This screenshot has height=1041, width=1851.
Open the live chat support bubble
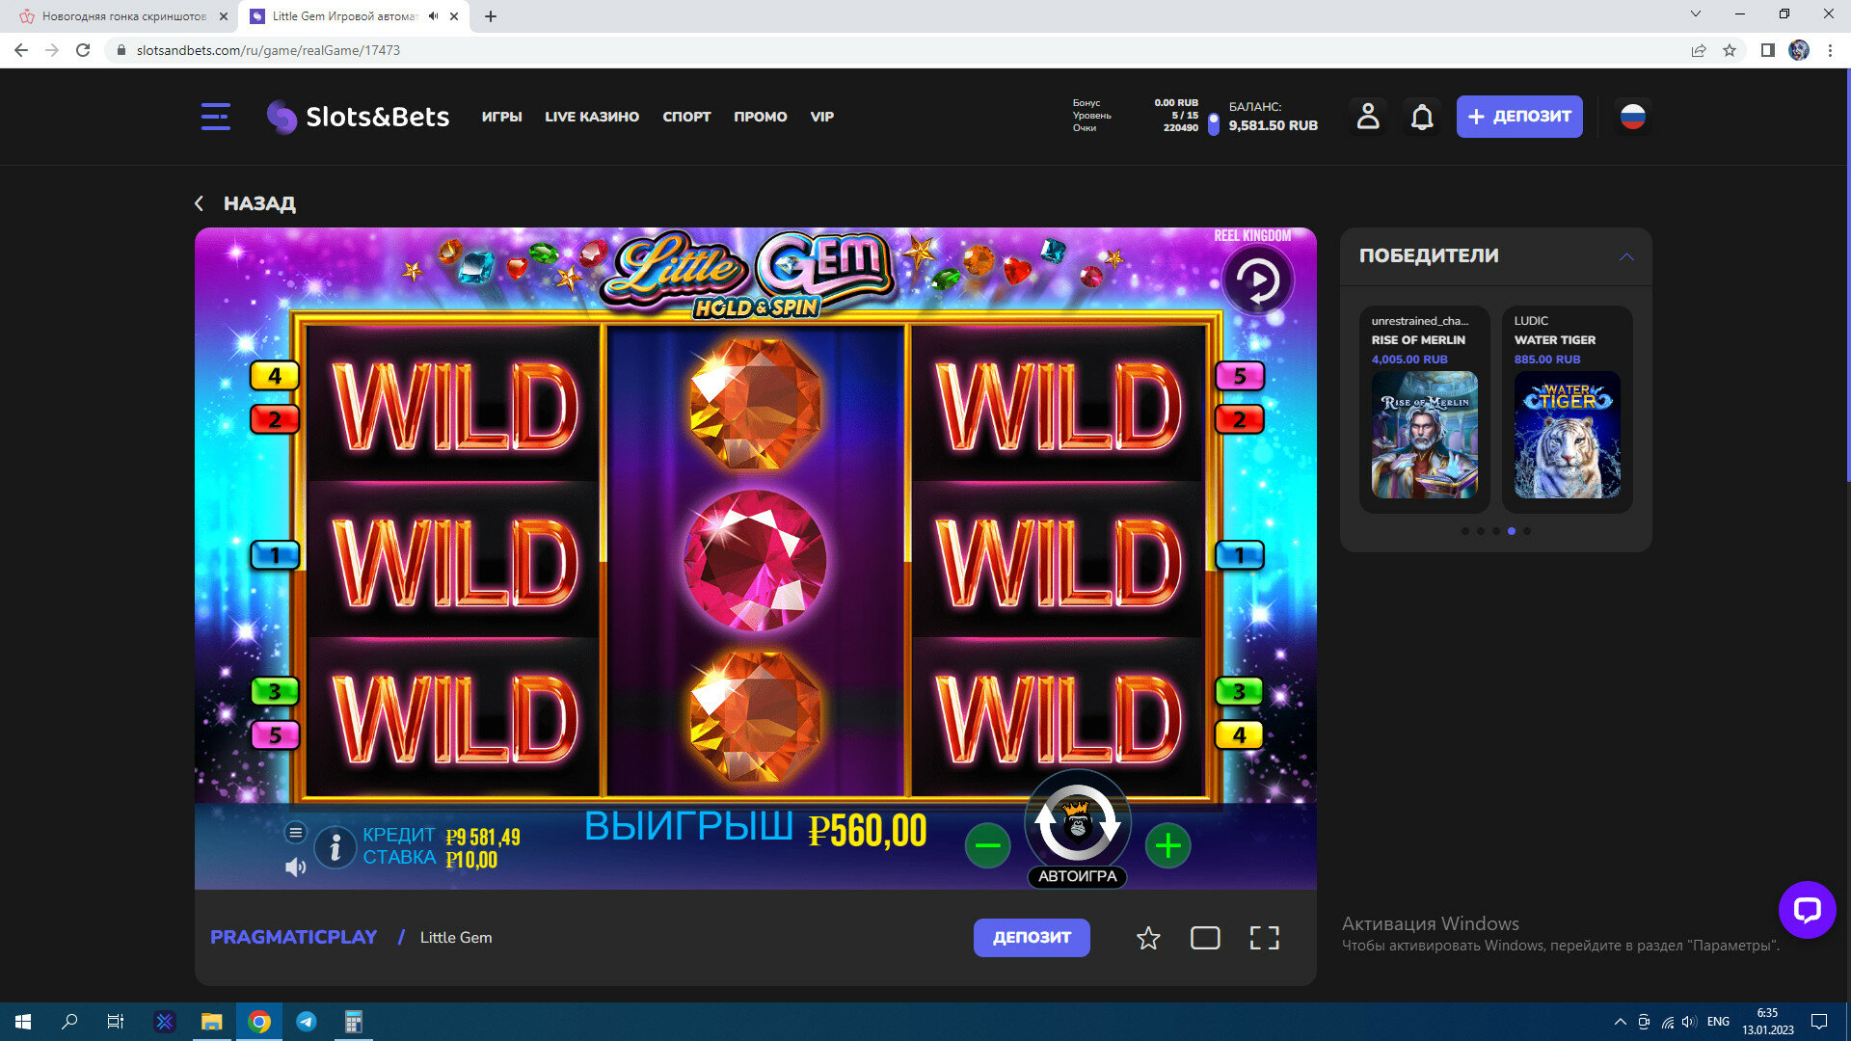click(1806, 909)
